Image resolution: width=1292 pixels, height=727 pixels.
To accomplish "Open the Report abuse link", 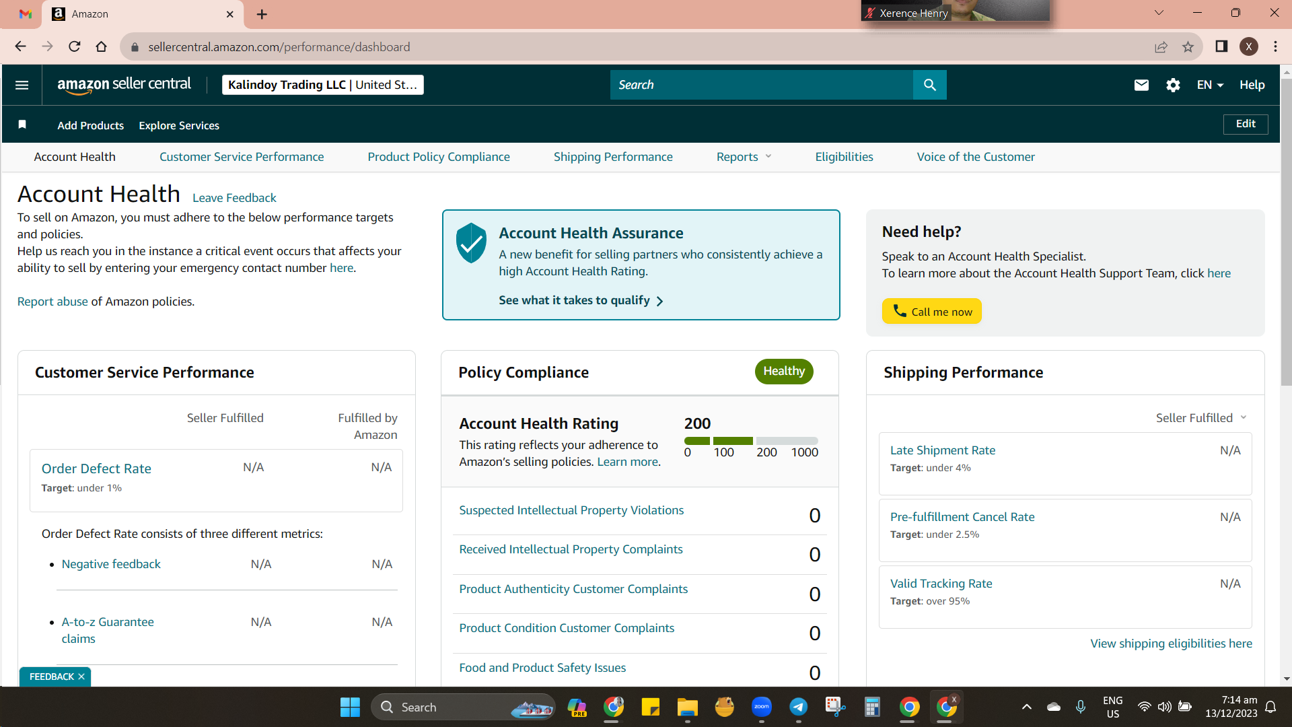I will pos(52,302).
